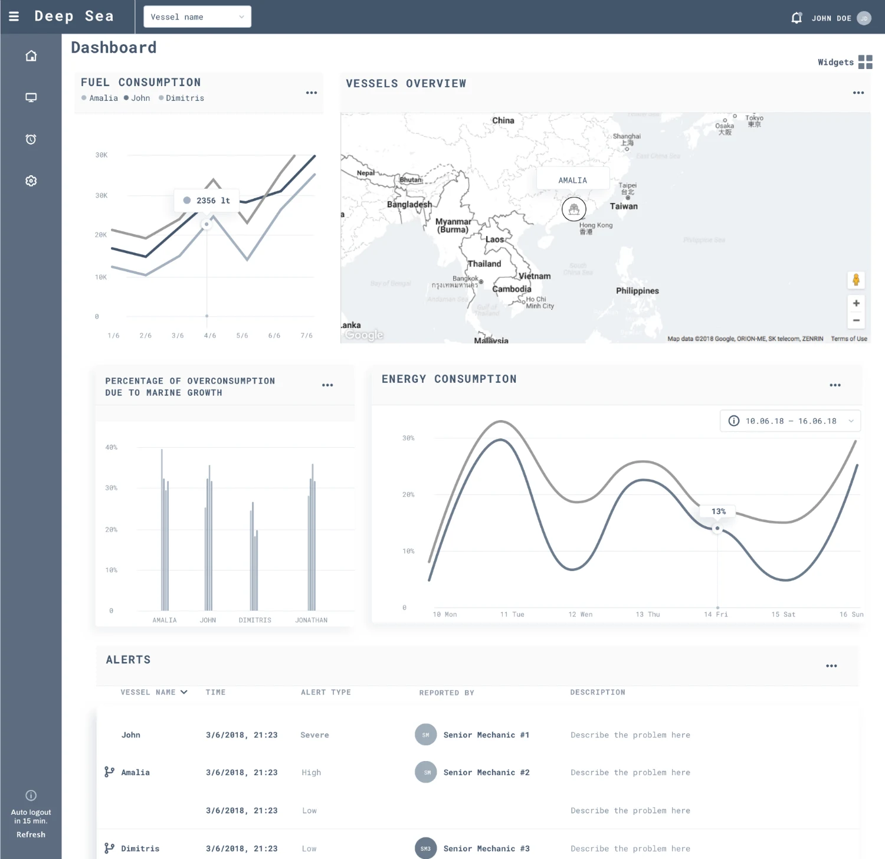Click Senior Mechanic #2 name

tap(487, 772)
